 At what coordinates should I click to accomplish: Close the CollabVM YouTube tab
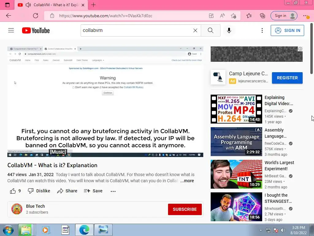click(83, 5)
